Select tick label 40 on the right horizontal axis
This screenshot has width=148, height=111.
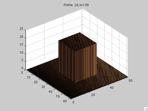tap(112, 88)
